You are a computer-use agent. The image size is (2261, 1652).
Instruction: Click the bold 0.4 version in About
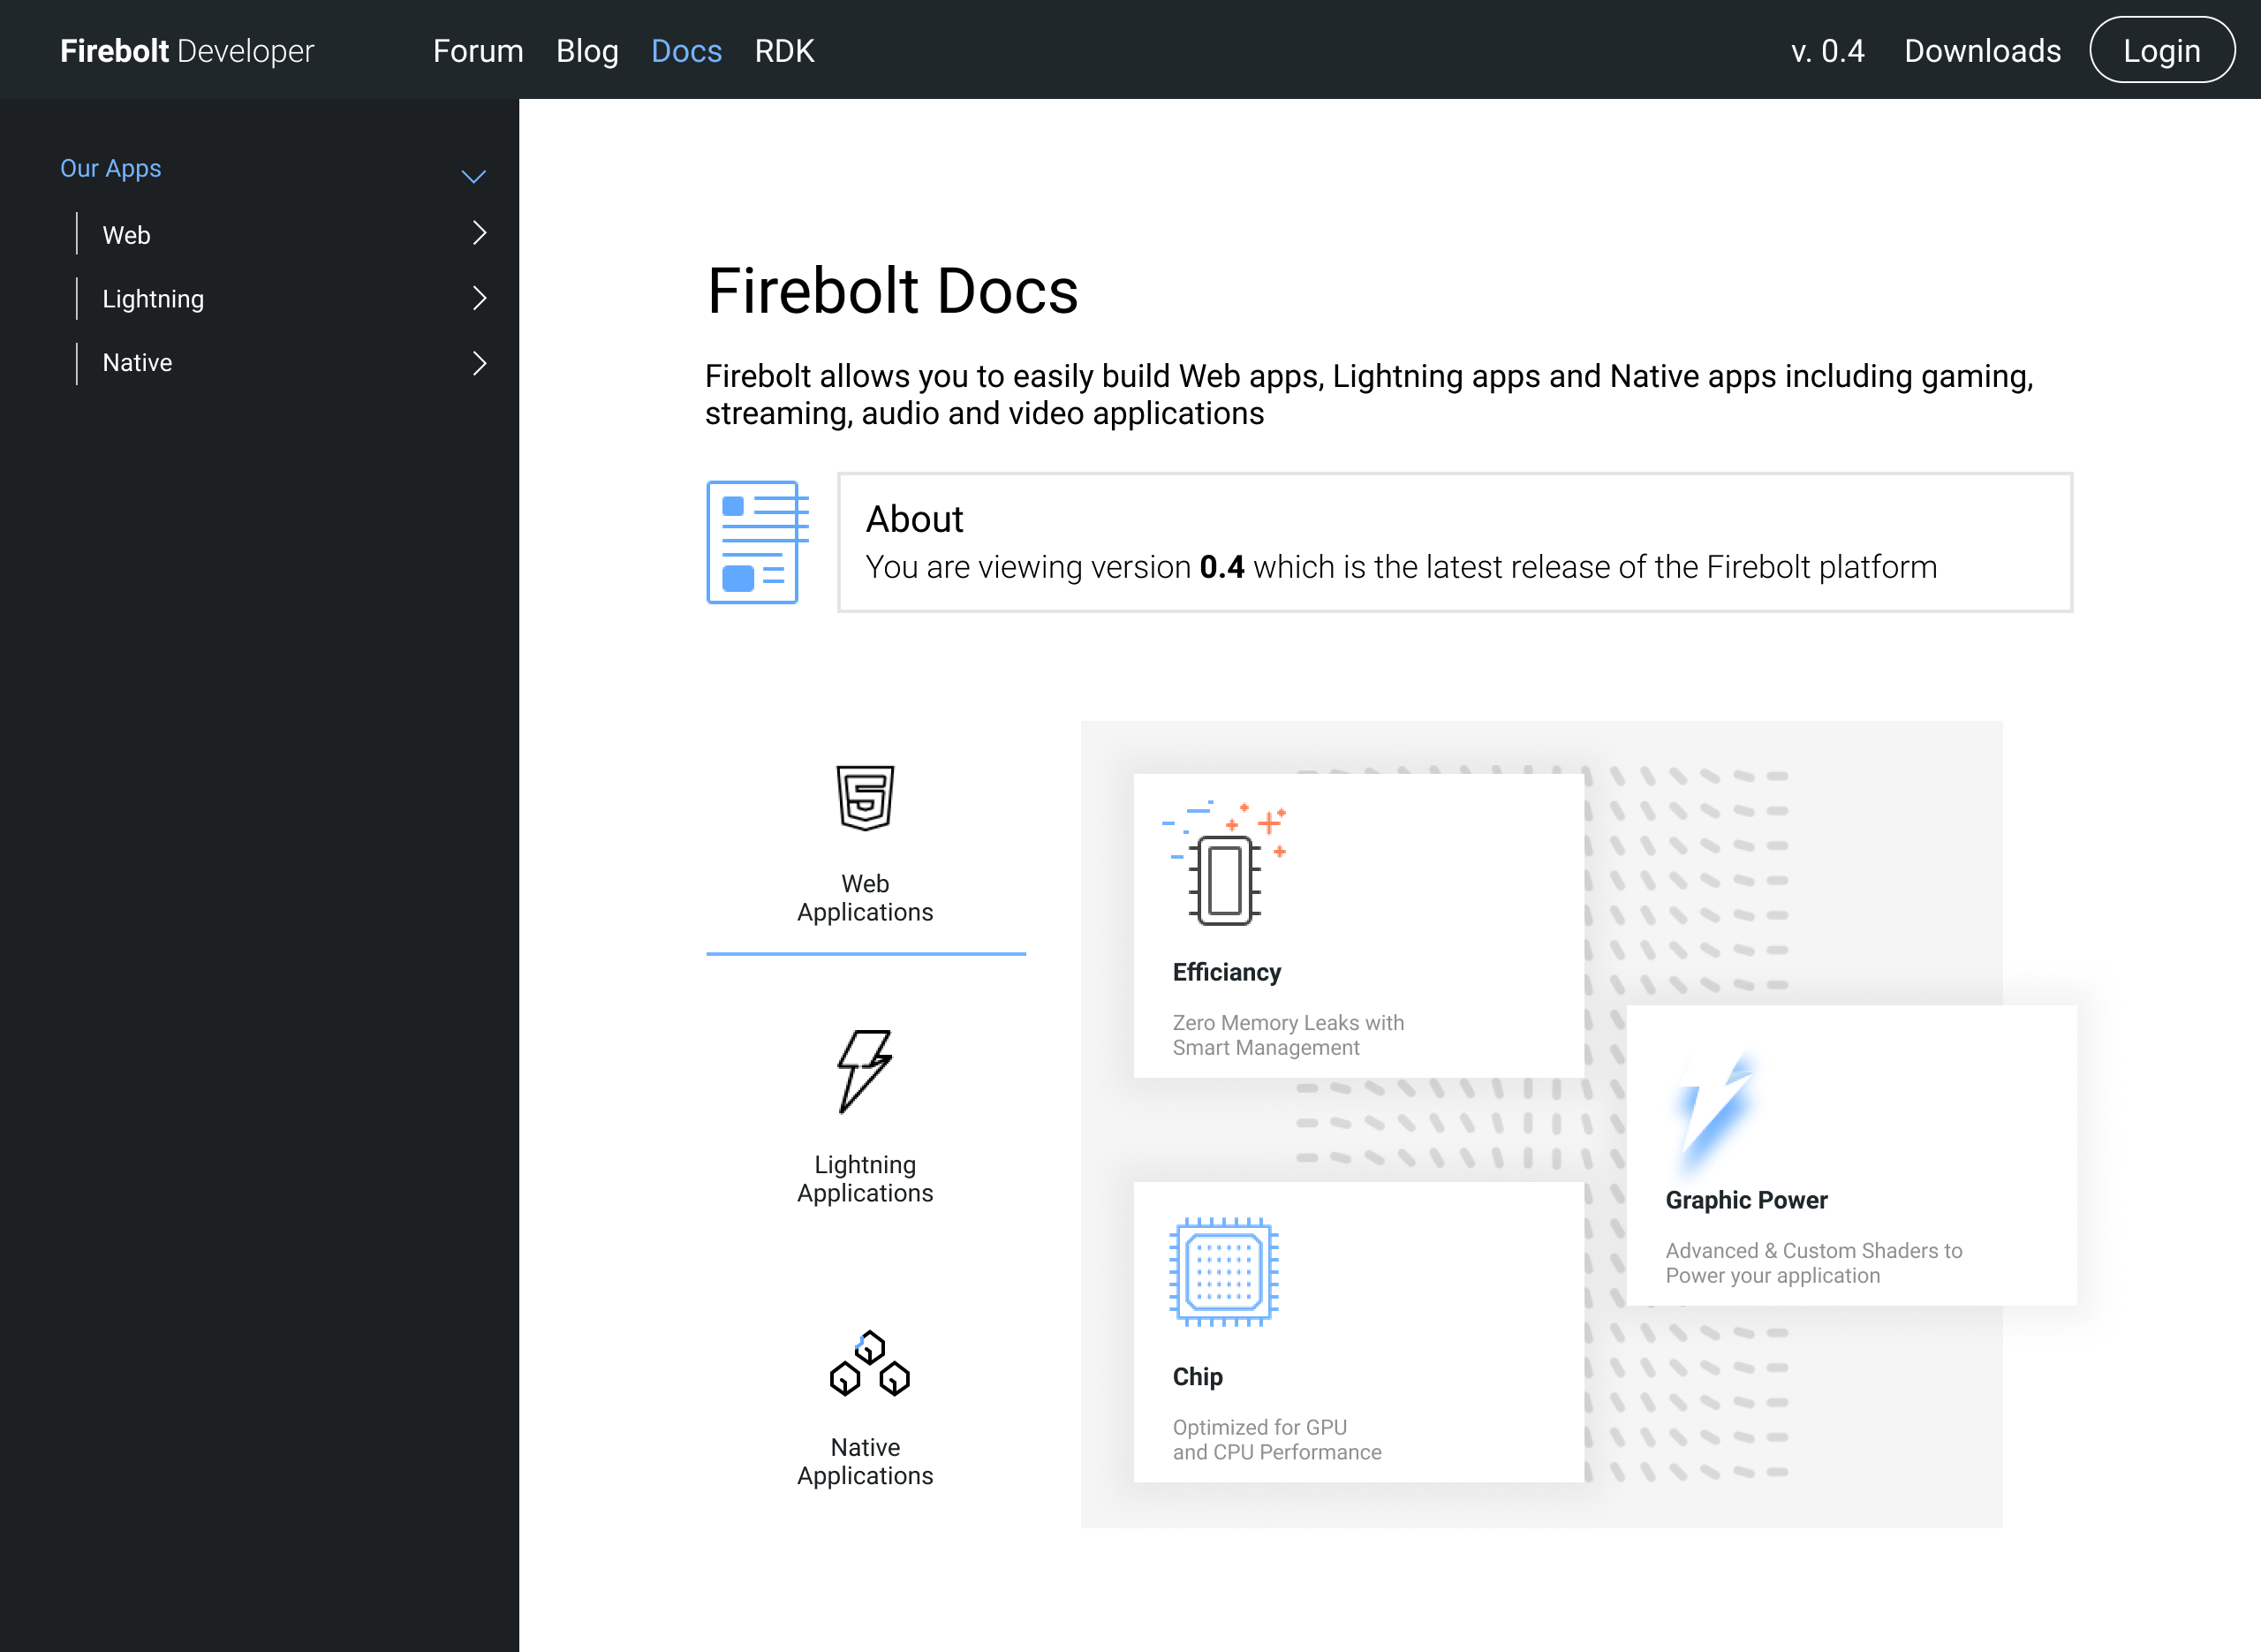(1221, 567)
